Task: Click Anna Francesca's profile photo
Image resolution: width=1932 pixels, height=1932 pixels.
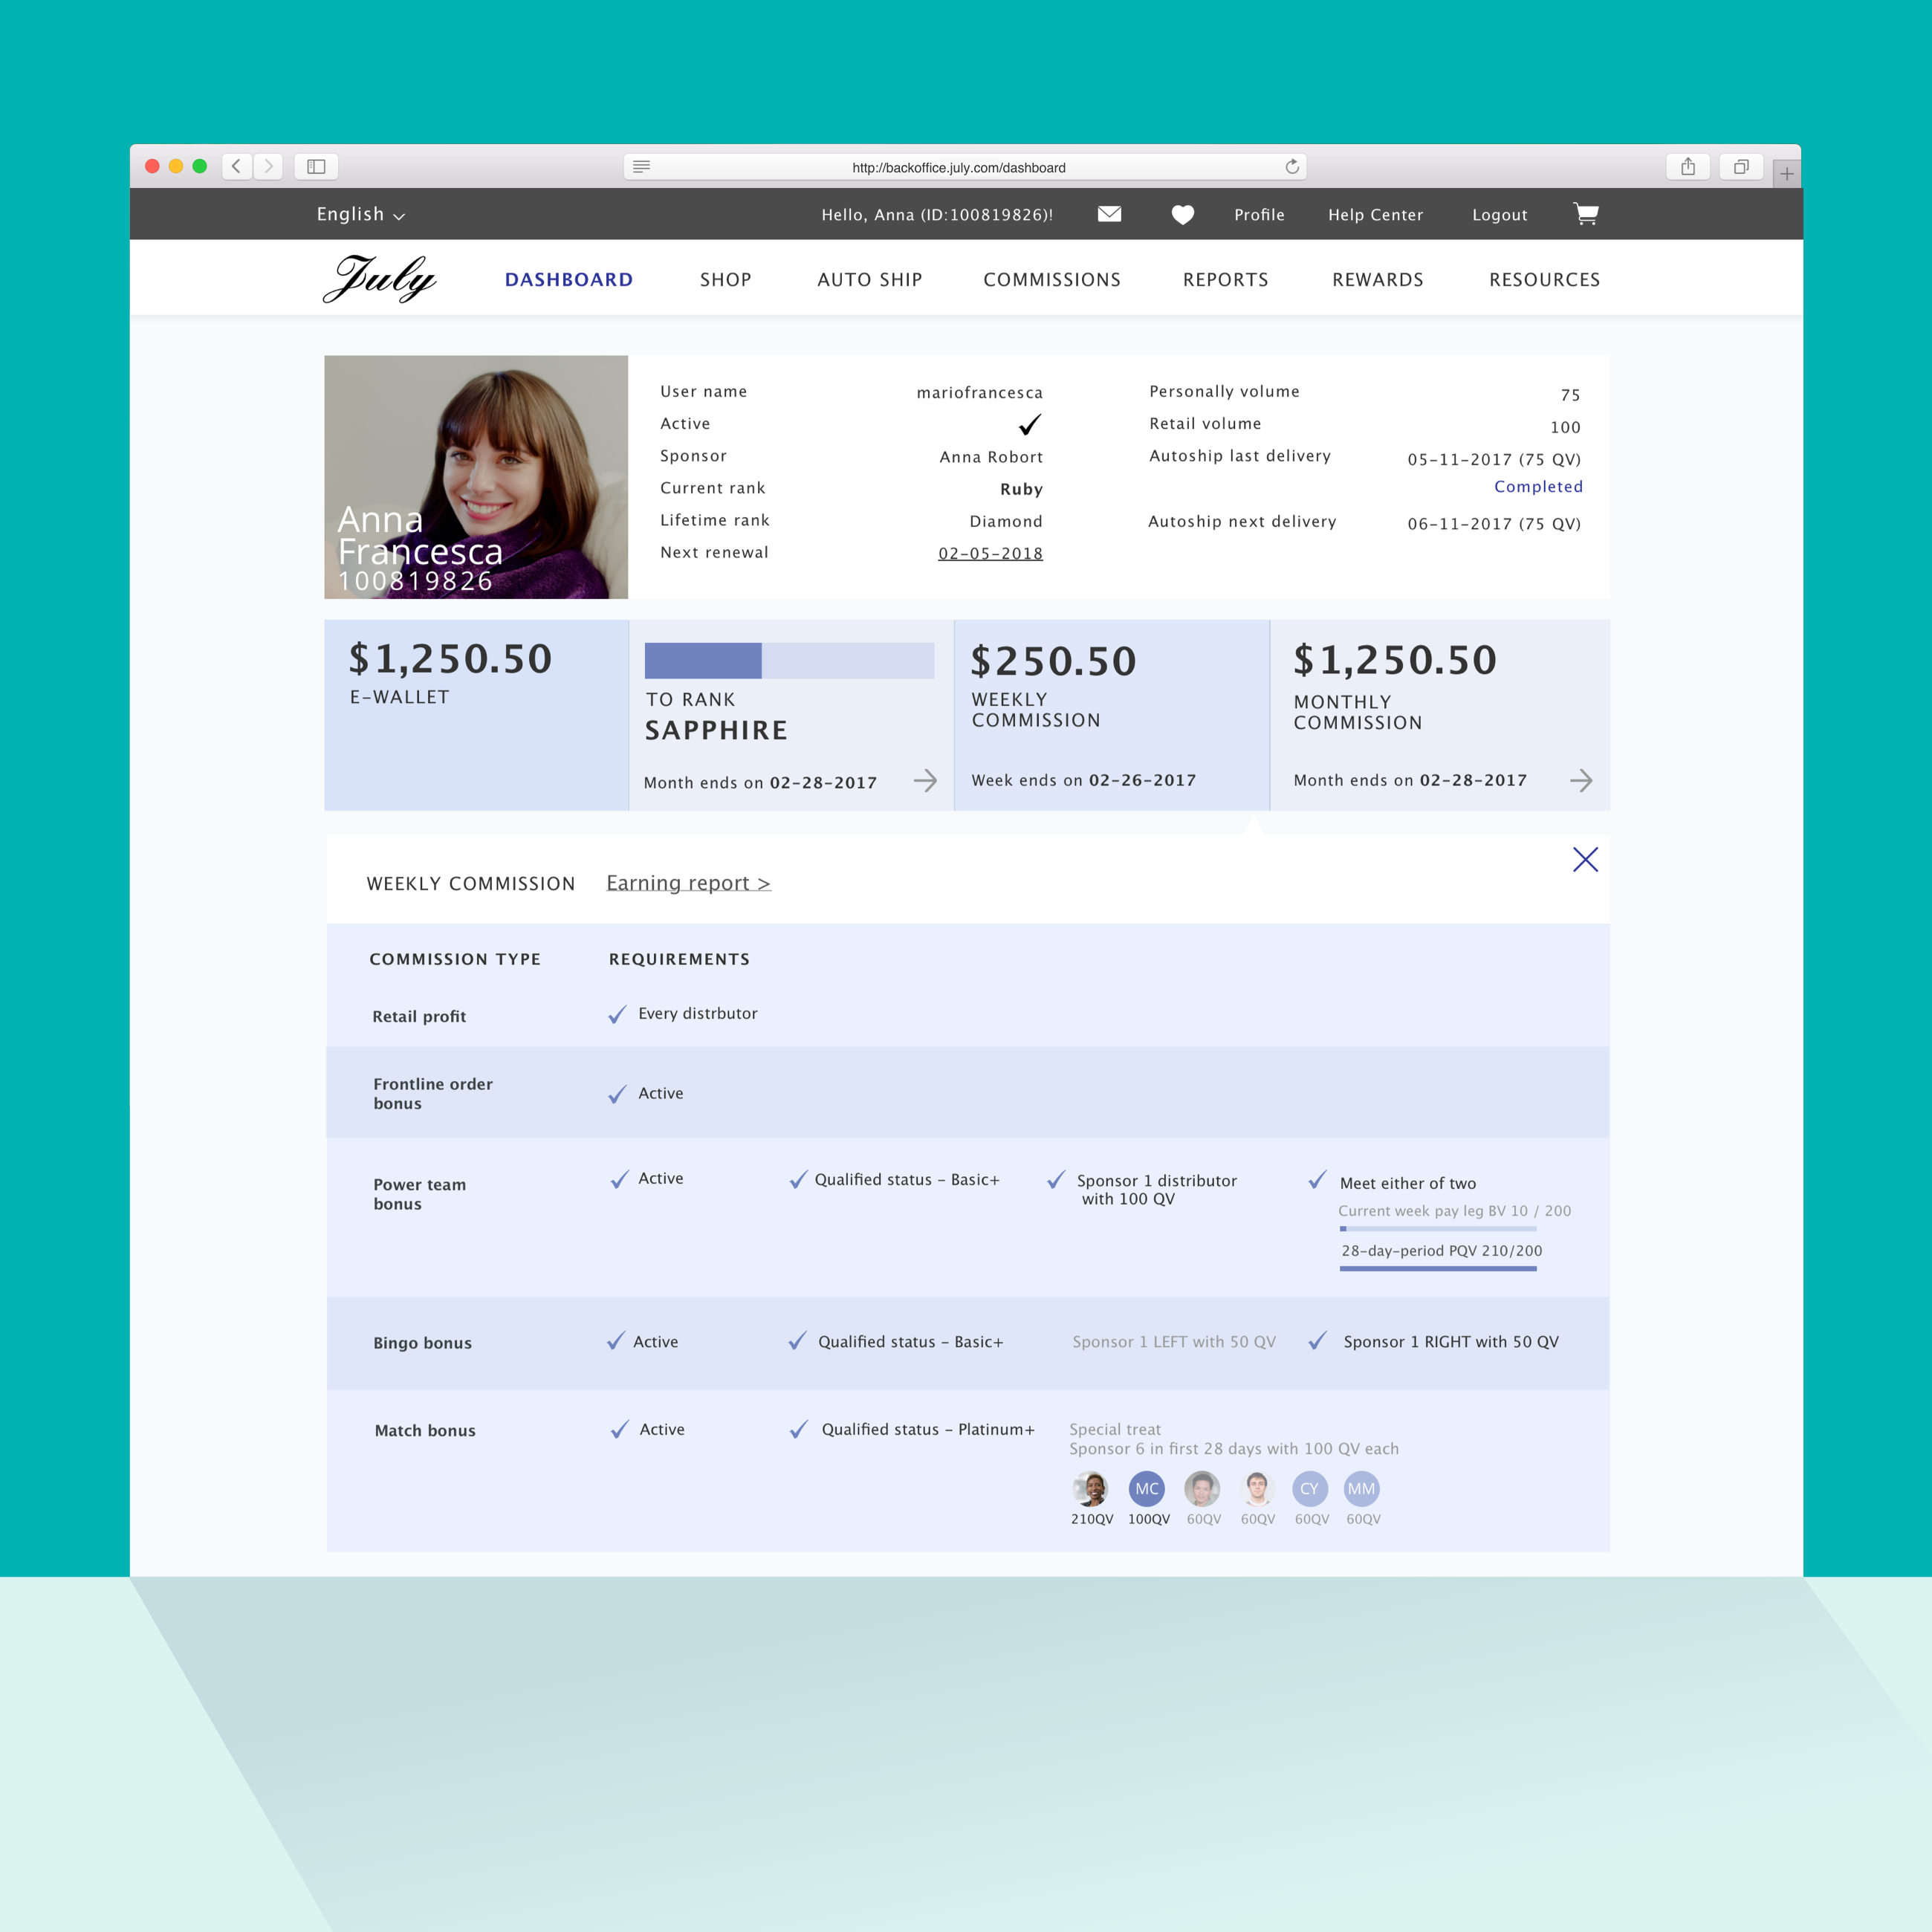Action: [476, 477]
